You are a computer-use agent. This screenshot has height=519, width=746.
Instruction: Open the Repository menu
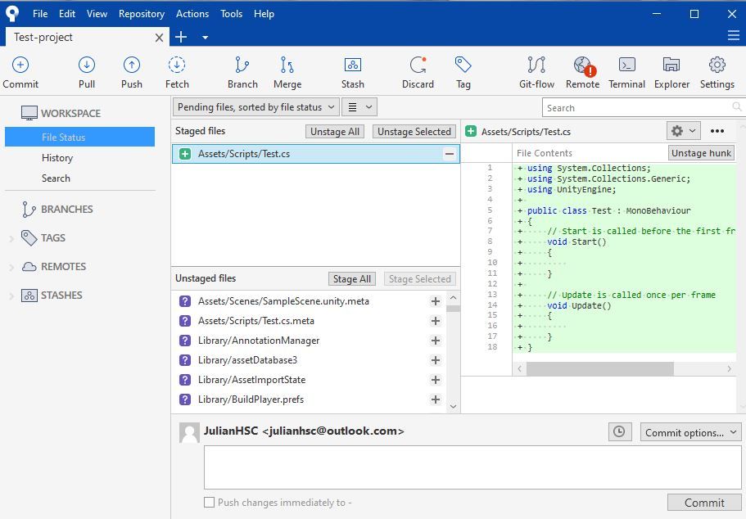pyautogui.click(x=142, y=14)
